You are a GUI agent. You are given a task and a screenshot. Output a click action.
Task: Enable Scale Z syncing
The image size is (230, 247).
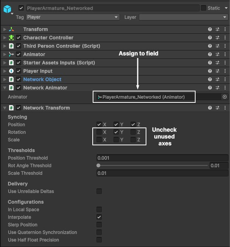pos(133,140)
